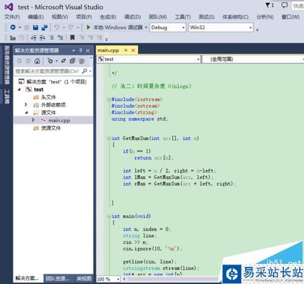Open the 调试(D) menu
Image resolution: width=304 pixels, height=284 pixels.
(x=133, y=17)
